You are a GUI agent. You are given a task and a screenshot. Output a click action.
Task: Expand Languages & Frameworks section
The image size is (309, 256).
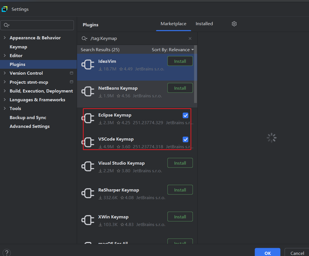5,100
